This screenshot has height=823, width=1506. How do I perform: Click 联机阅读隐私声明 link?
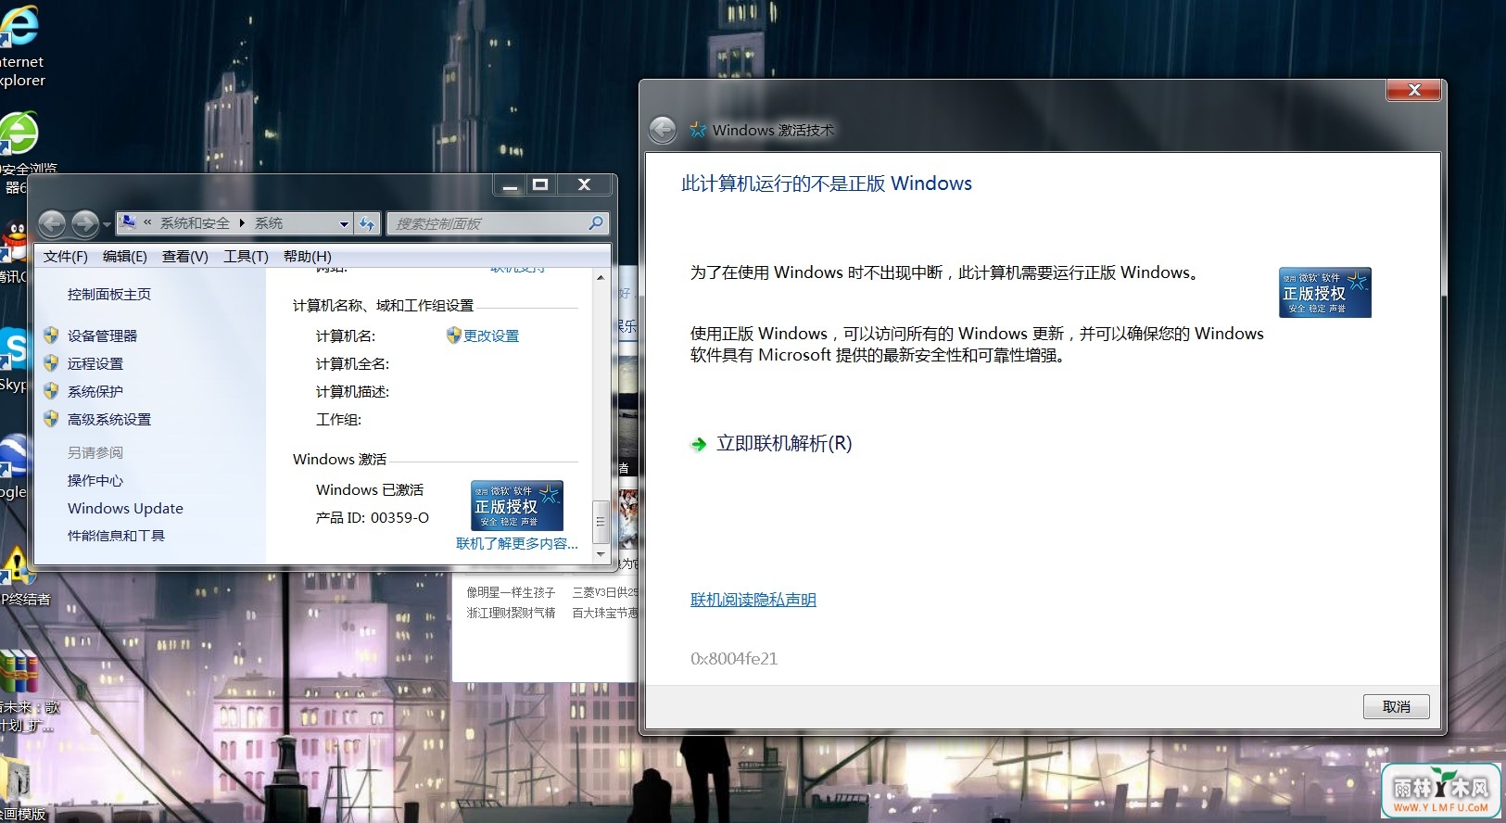click(753, 600)
